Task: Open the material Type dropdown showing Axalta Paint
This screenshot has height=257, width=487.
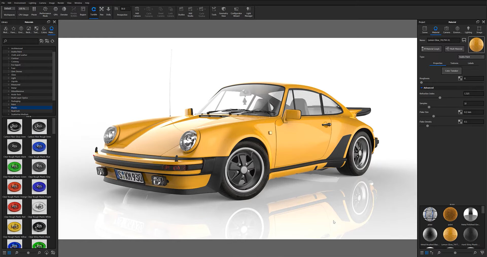Action: click(x=471, y=57)
